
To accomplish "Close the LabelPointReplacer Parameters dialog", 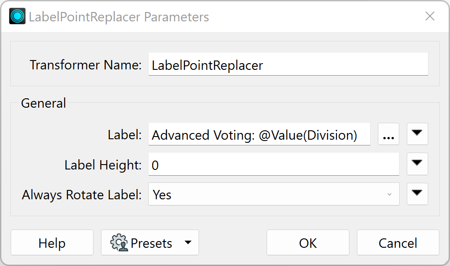I will pos(430,16).
